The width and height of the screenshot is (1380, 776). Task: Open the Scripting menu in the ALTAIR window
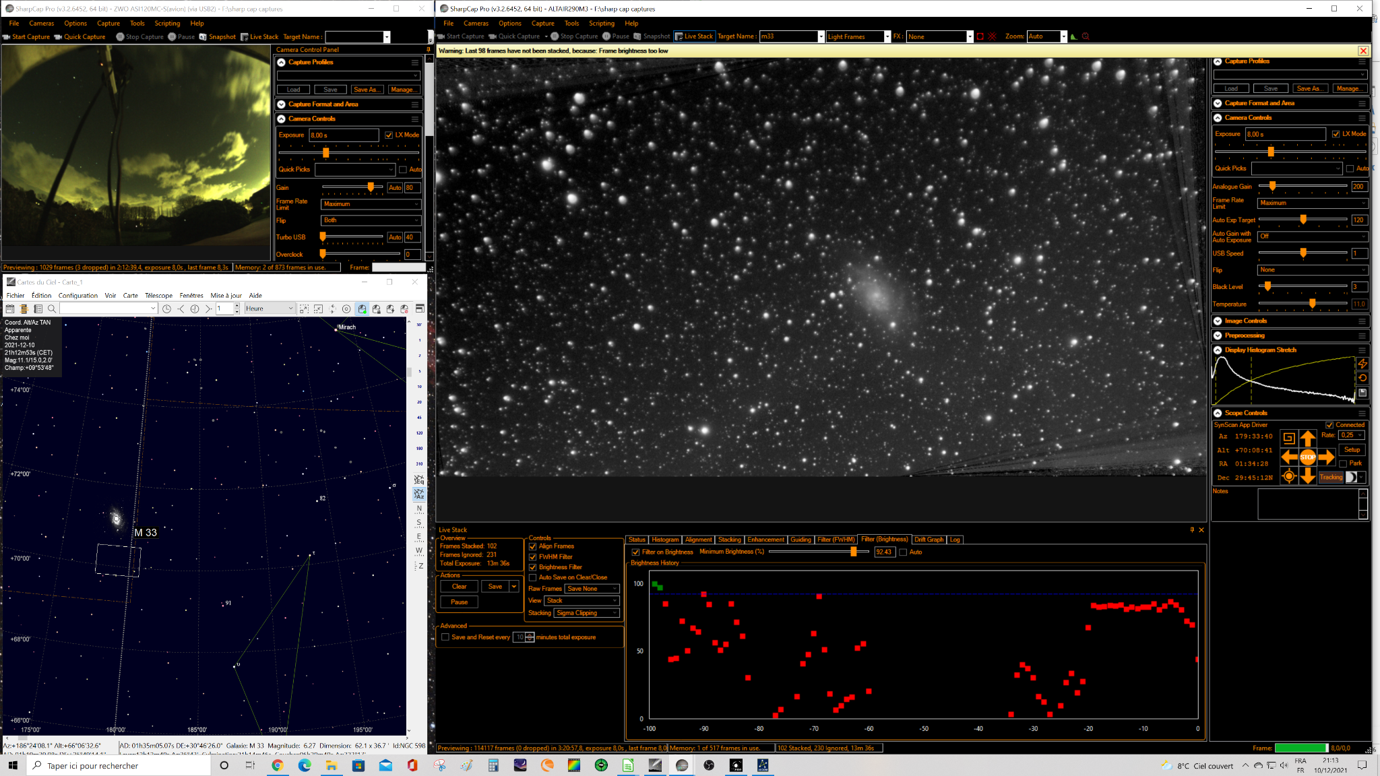pyautogui.click(x=601, y=24)
